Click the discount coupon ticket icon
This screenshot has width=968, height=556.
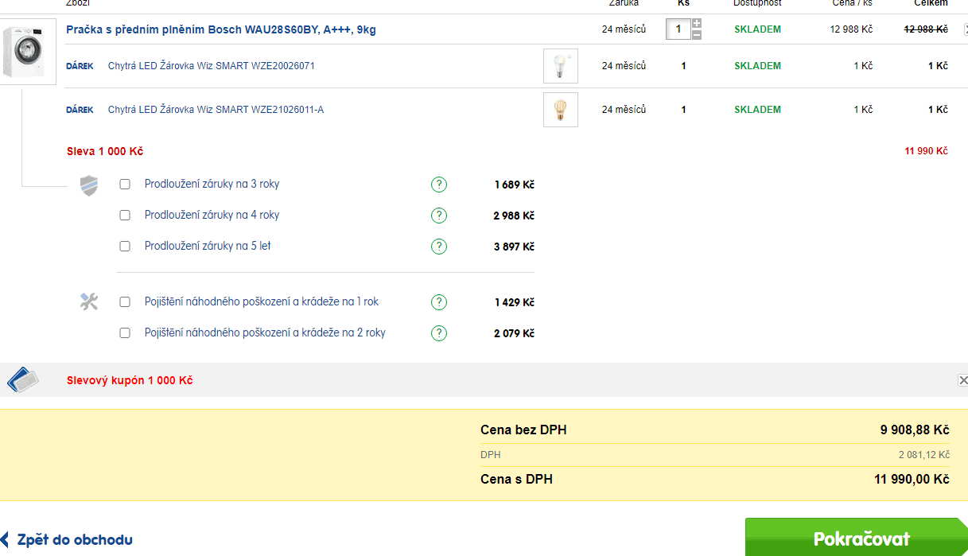(x=23, y=379)
